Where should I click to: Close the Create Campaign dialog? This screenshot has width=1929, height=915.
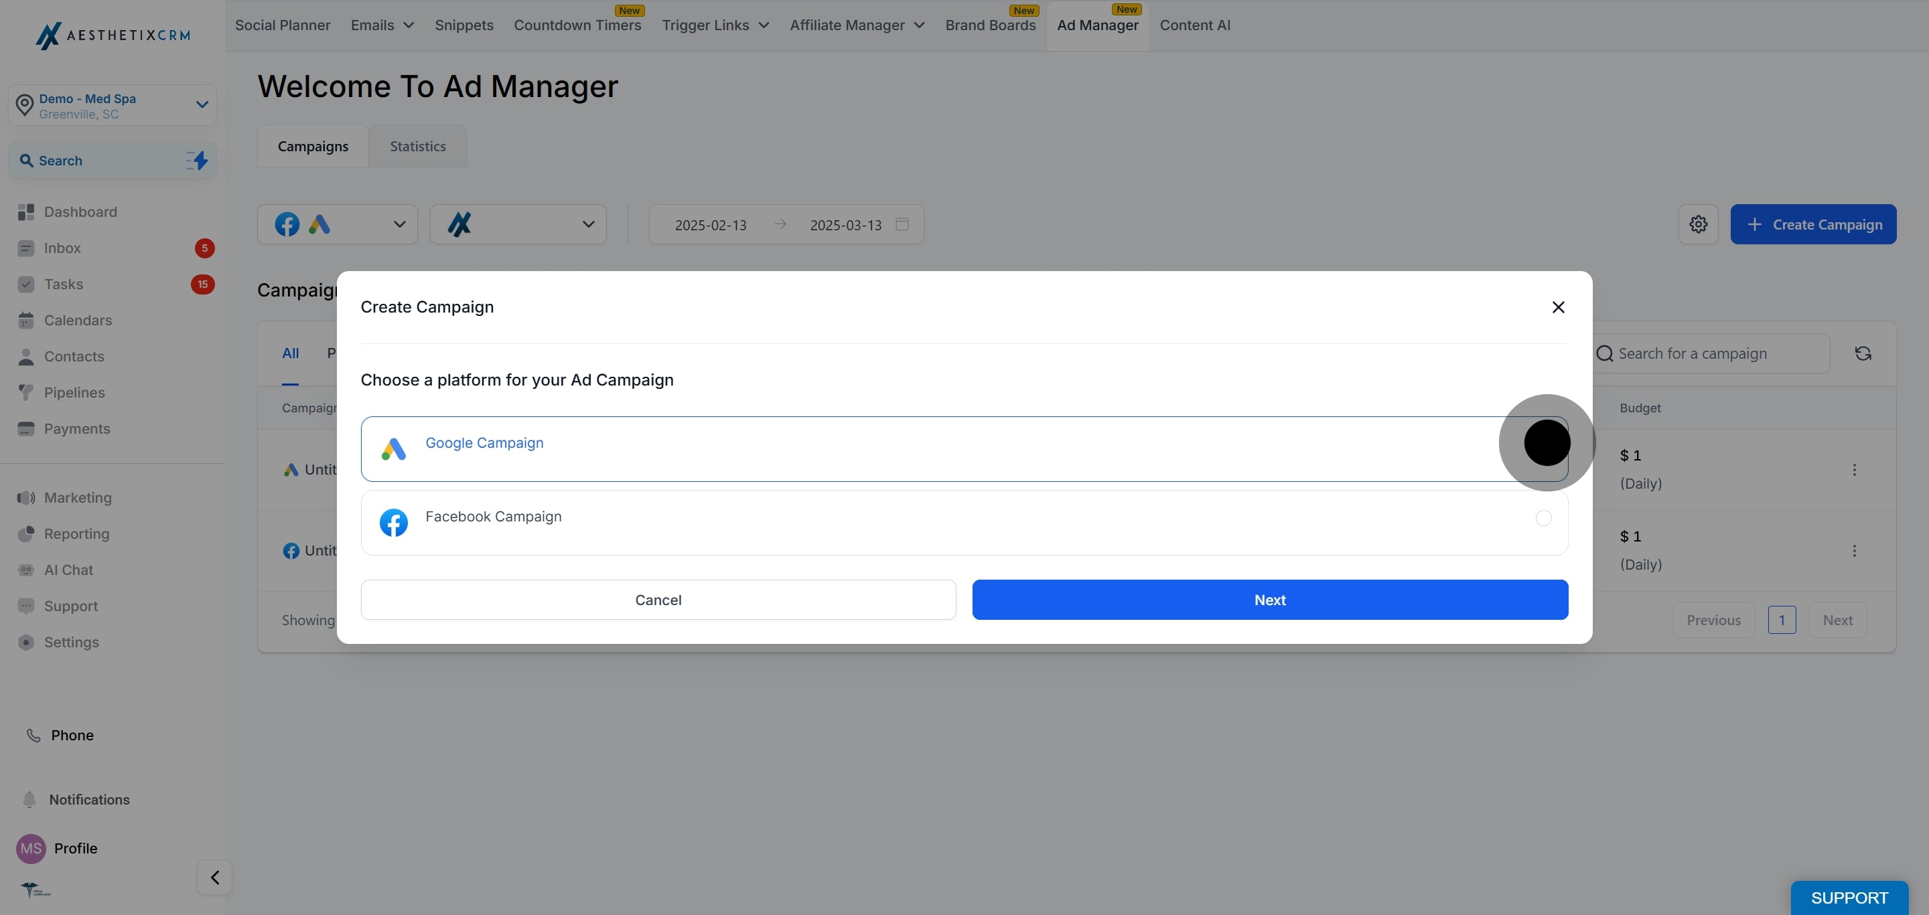click(x=1559, y=307)
